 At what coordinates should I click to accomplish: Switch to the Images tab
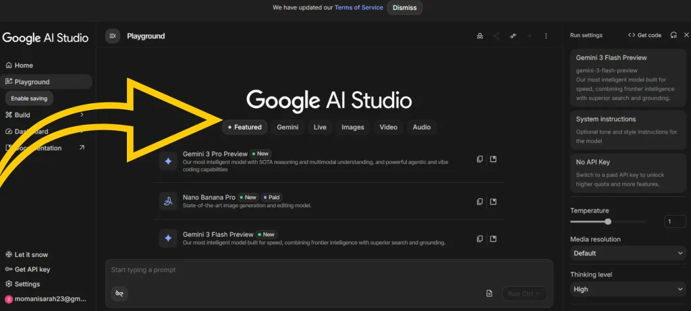[x=353, y=128]
